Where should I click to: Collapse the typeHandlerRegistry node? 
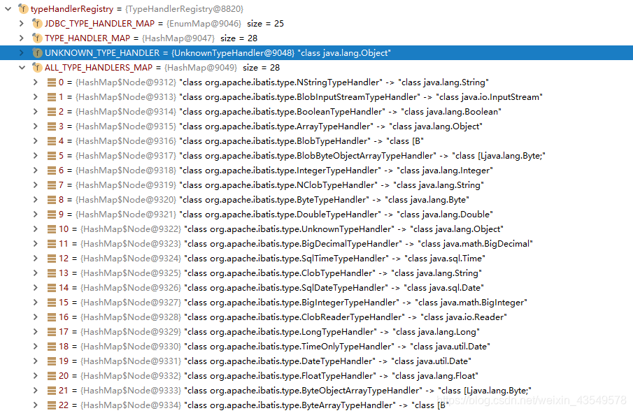pos(7,9)
